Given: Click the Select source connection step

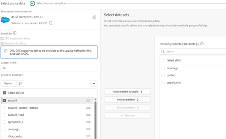Looking at the screenshot, I should 51,3.
